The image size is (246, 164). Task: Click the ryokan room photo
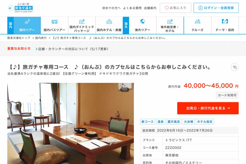pos(71,123)
